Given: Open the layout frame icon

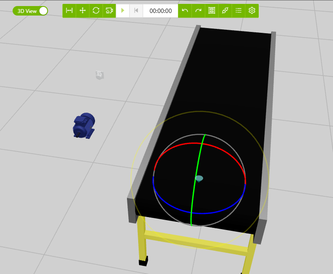Looking at the screenshot, I should 212,11.
